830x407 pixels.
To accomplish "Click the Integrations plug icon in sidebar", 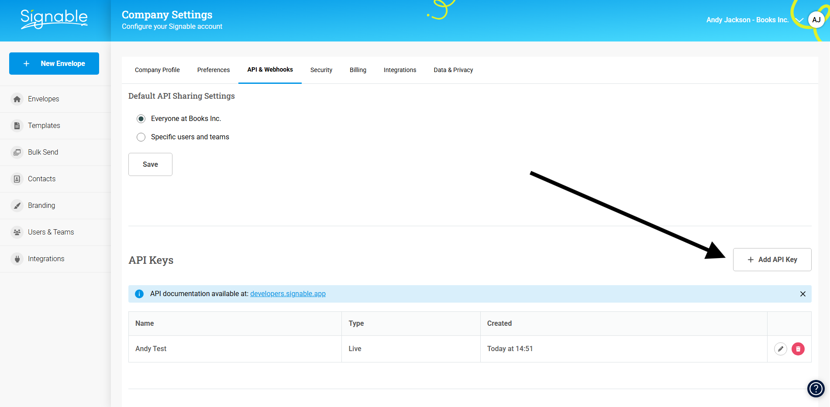I will [17, 259].
